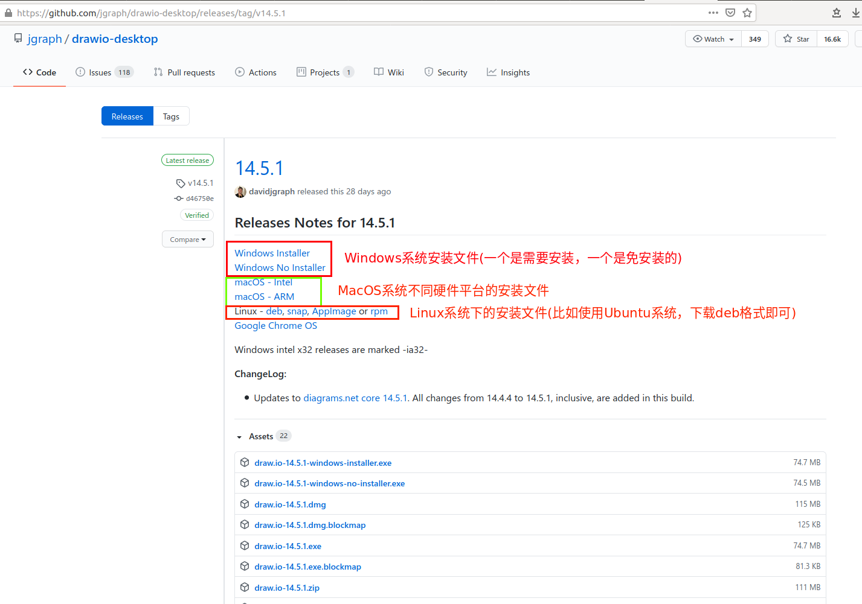Open the macOS - ARM link
Viewport: 862px width, 604px height.
pos(265,297)
